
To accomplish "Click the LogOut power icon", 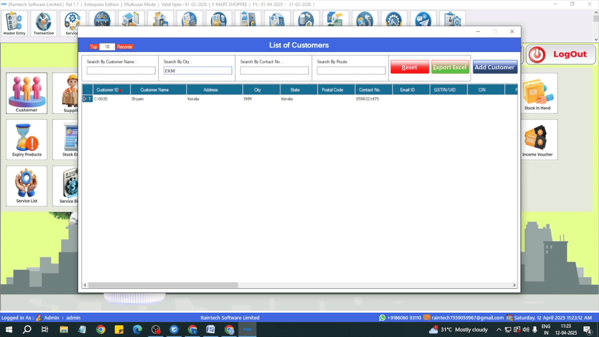I will coord(537,55).
